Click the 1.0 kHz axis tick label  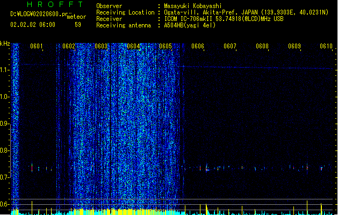[5, 97]
